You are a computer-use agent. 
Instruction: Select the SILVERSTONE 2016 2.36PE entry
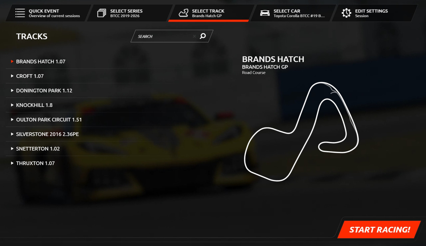[x=47, y=134]
